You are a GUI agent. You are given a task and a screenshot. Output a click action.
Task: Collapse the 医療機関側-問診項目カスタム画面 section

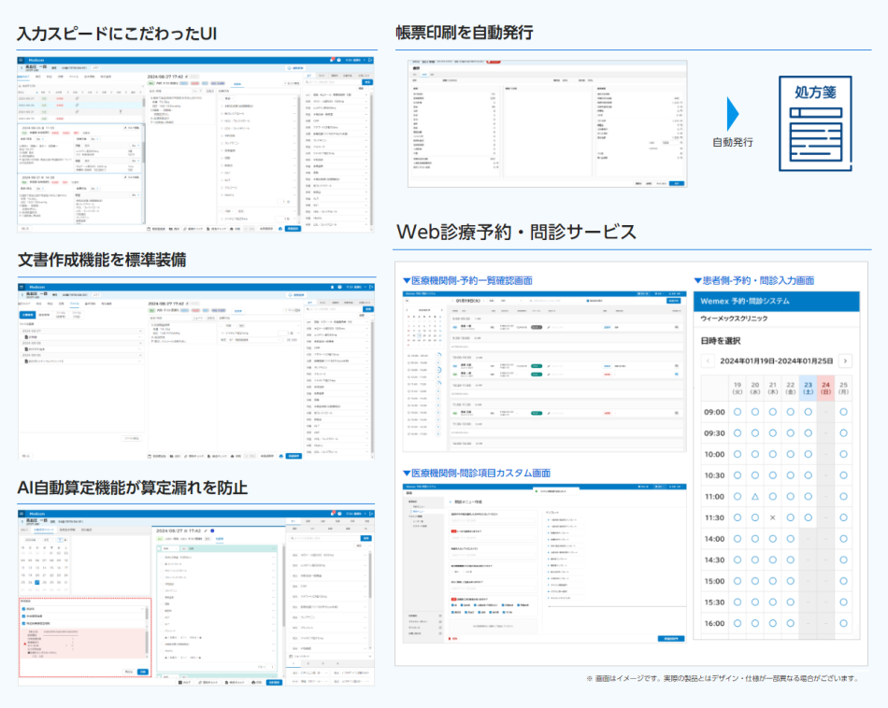[407, 473]
